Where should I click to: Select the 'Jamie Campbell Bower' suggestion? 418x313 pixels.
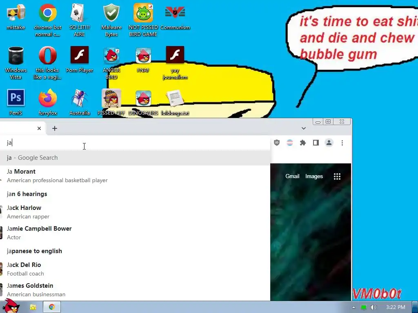135,233
